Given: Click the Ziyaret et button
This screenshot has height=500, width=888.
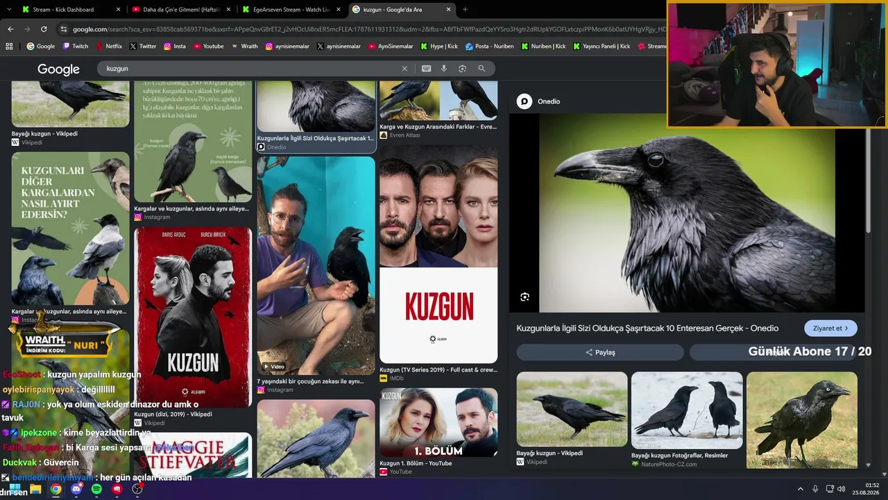Looking at the screenshot, I should click(x=830, y=328).
